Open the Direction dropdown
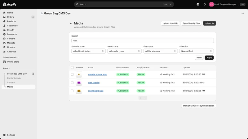This screenshot has width=248, height=139. pos(197,51)
